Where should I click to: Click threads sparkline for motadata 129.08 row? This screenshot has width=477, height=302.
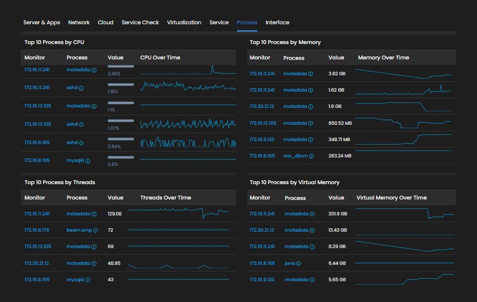179,213
